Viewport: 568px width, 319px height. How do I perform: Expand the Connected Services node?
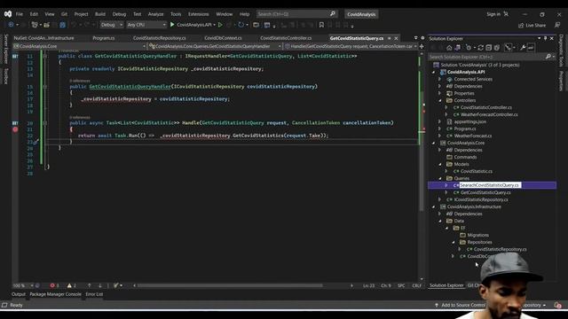(440, 79)
